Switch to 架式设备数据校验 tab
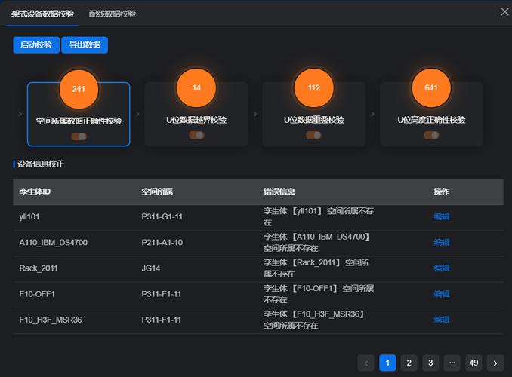The height and width of the screenshot is (377, 512). coord(42,14)
